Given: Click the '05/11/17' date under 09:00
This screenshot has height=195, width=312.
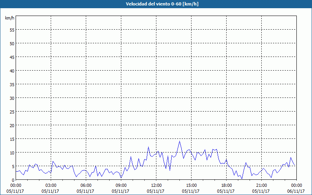Looking at the screenshot, I should coord(121,191).
